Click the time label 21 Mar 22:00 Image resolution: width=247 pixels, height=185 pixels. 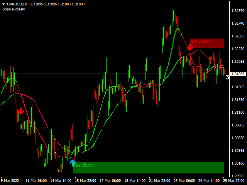click(159, 181)
